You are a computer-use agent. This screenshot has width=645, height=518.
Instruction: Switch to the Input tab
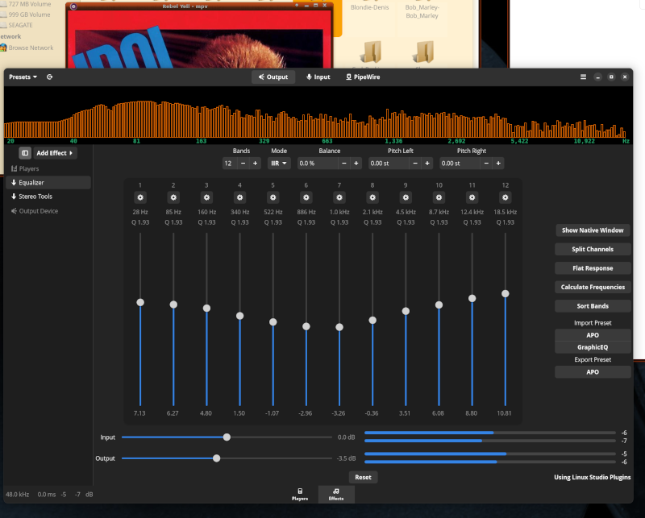[318, 77]
